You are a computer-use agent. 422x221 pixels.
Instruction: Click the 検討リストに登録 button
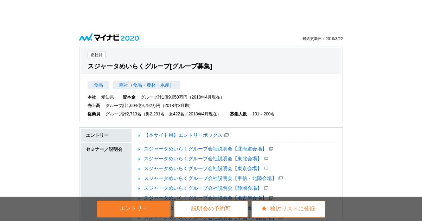click(288, 209)
